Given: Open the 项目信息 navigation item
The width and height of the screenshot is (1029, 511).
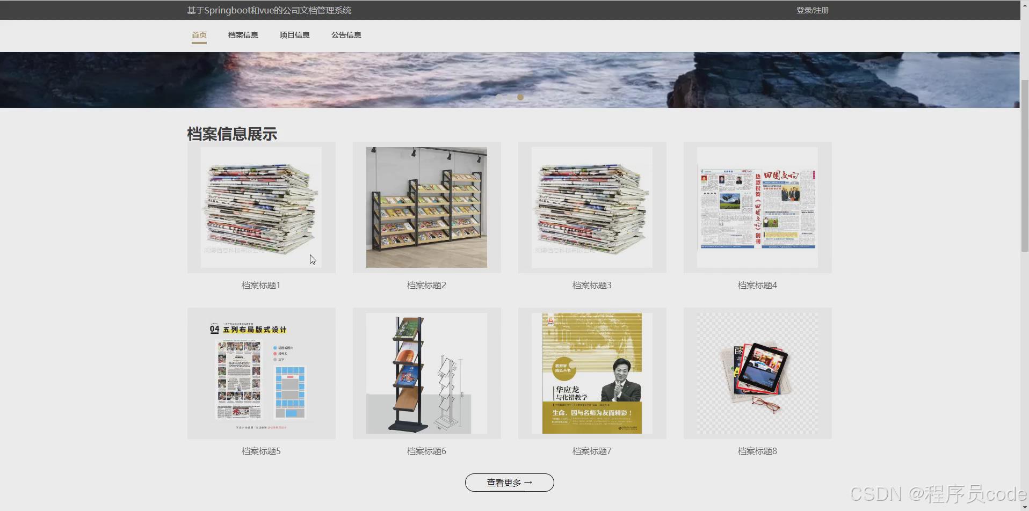Looking at the screenshot, I should [294, 35].
